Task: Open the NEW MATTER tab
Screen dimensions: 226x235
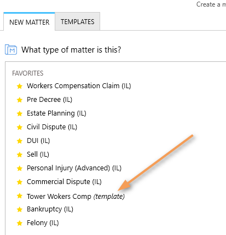Action: coord(30,22)
